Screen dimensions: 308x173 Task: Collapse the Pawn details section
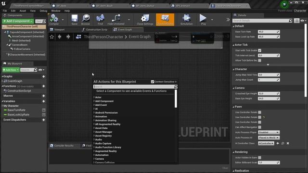233,107
